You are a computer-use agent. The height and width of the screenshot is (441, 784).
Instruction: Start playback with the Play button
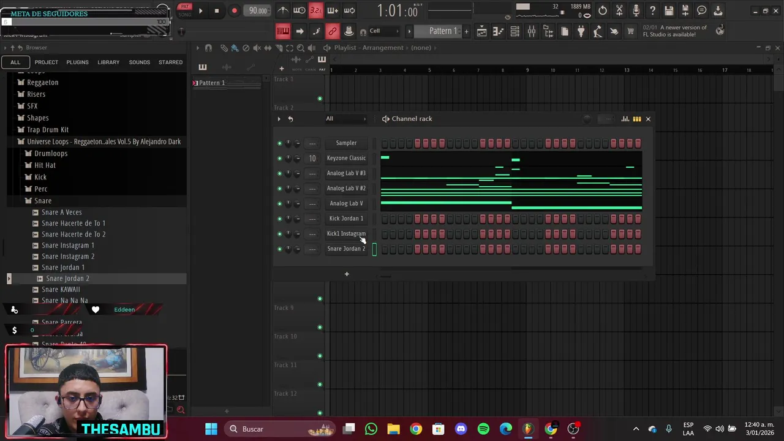200,10
